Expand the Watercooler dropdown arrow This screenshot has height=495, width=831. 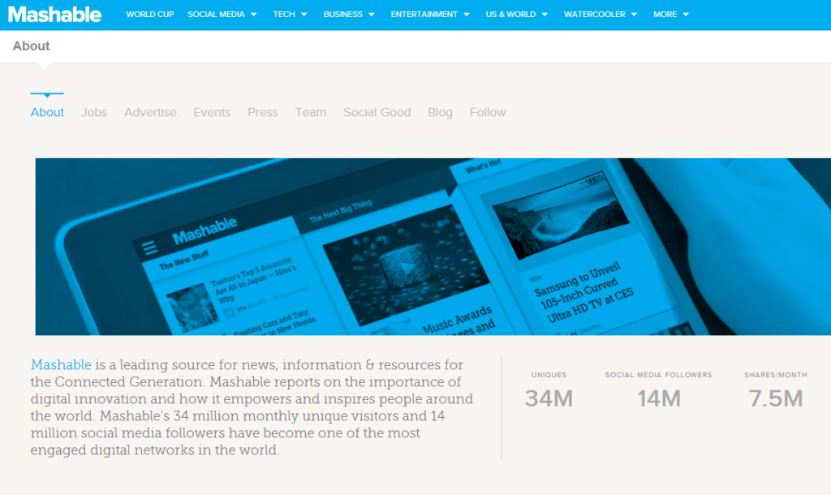click(634, 15)
